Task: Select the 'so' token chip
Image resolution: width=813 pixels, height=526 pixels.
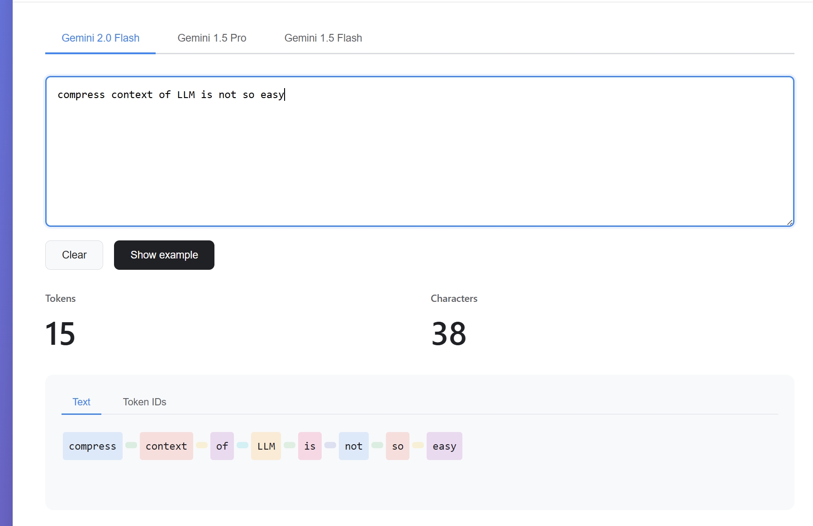Action: tap(397, 446)
